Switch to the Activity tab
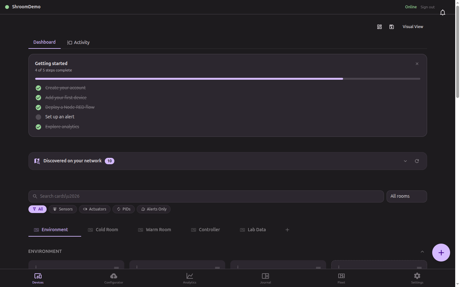Image resolution: width=460 pixels, height=287 pixels. pyautogui.click(x=78, y=42)
